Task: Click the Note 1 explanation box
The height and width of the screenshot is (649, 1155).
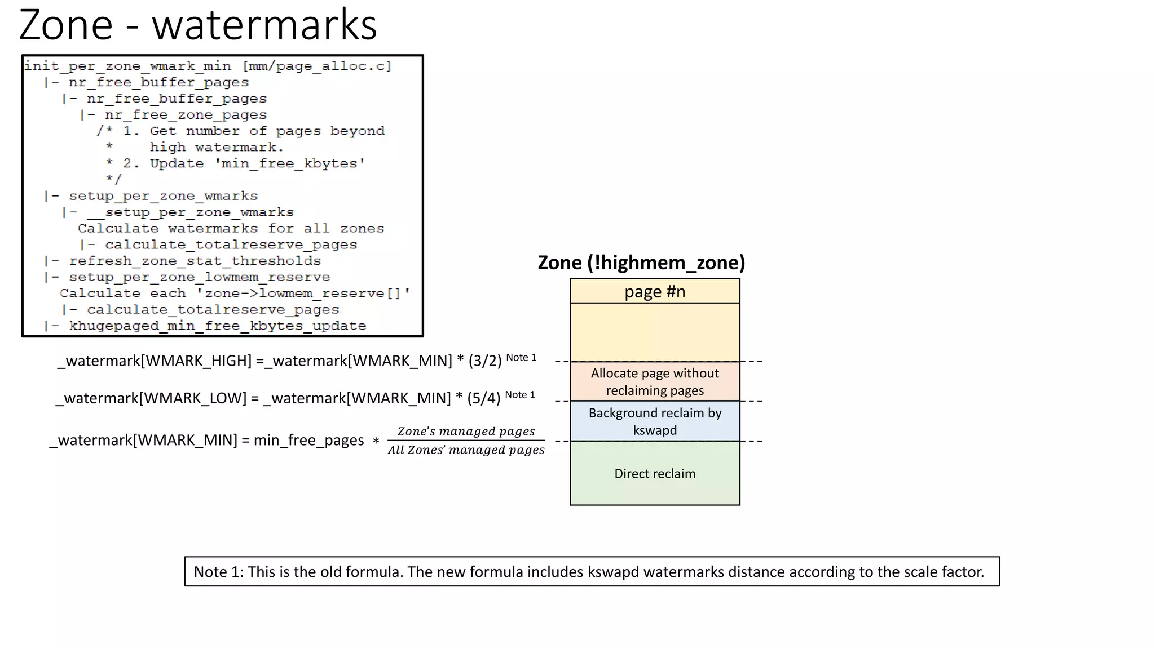Action: pos(592,572)
